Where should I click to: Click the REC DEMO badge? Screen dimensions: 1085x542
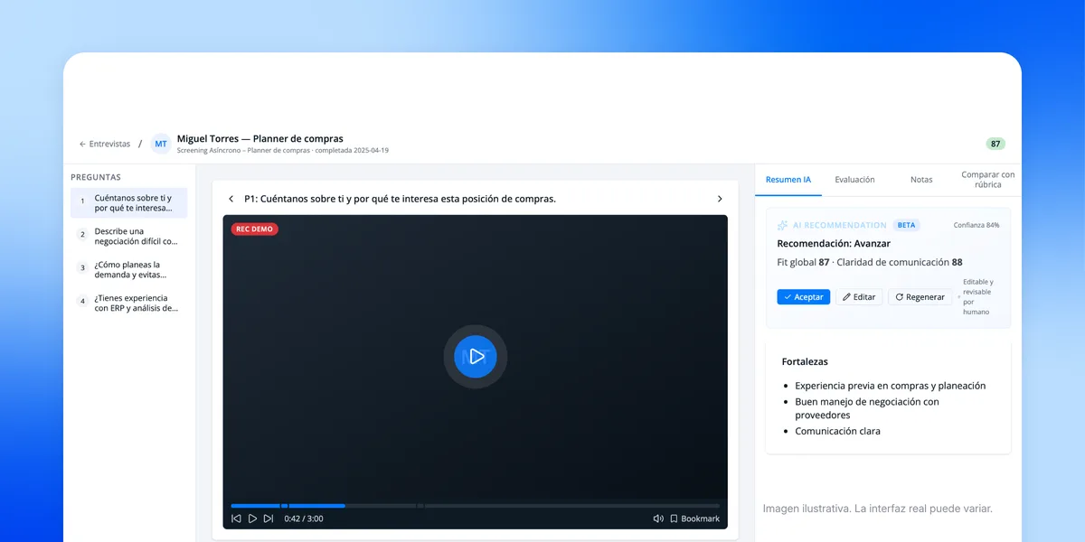point(255,229)
